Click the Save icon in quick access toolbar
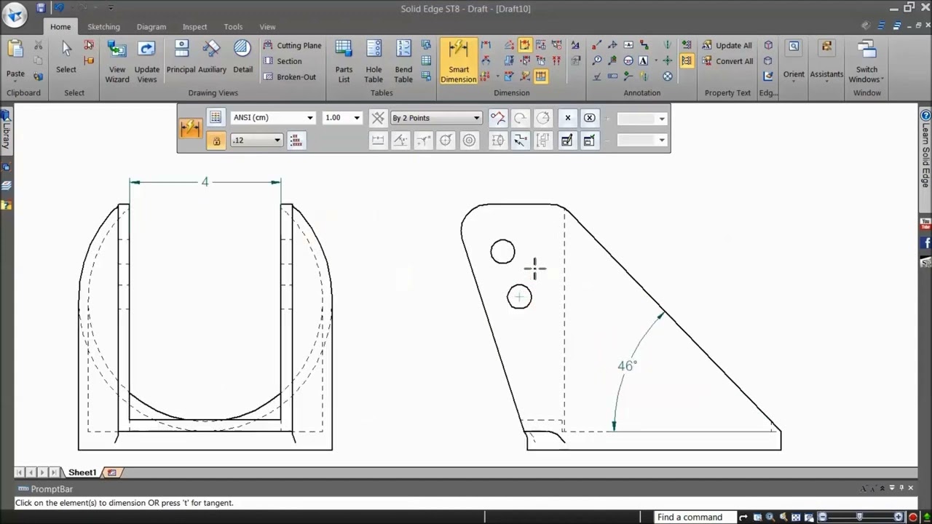The height and width of the screenshot is (524, 932). click(x=41, y=8)
